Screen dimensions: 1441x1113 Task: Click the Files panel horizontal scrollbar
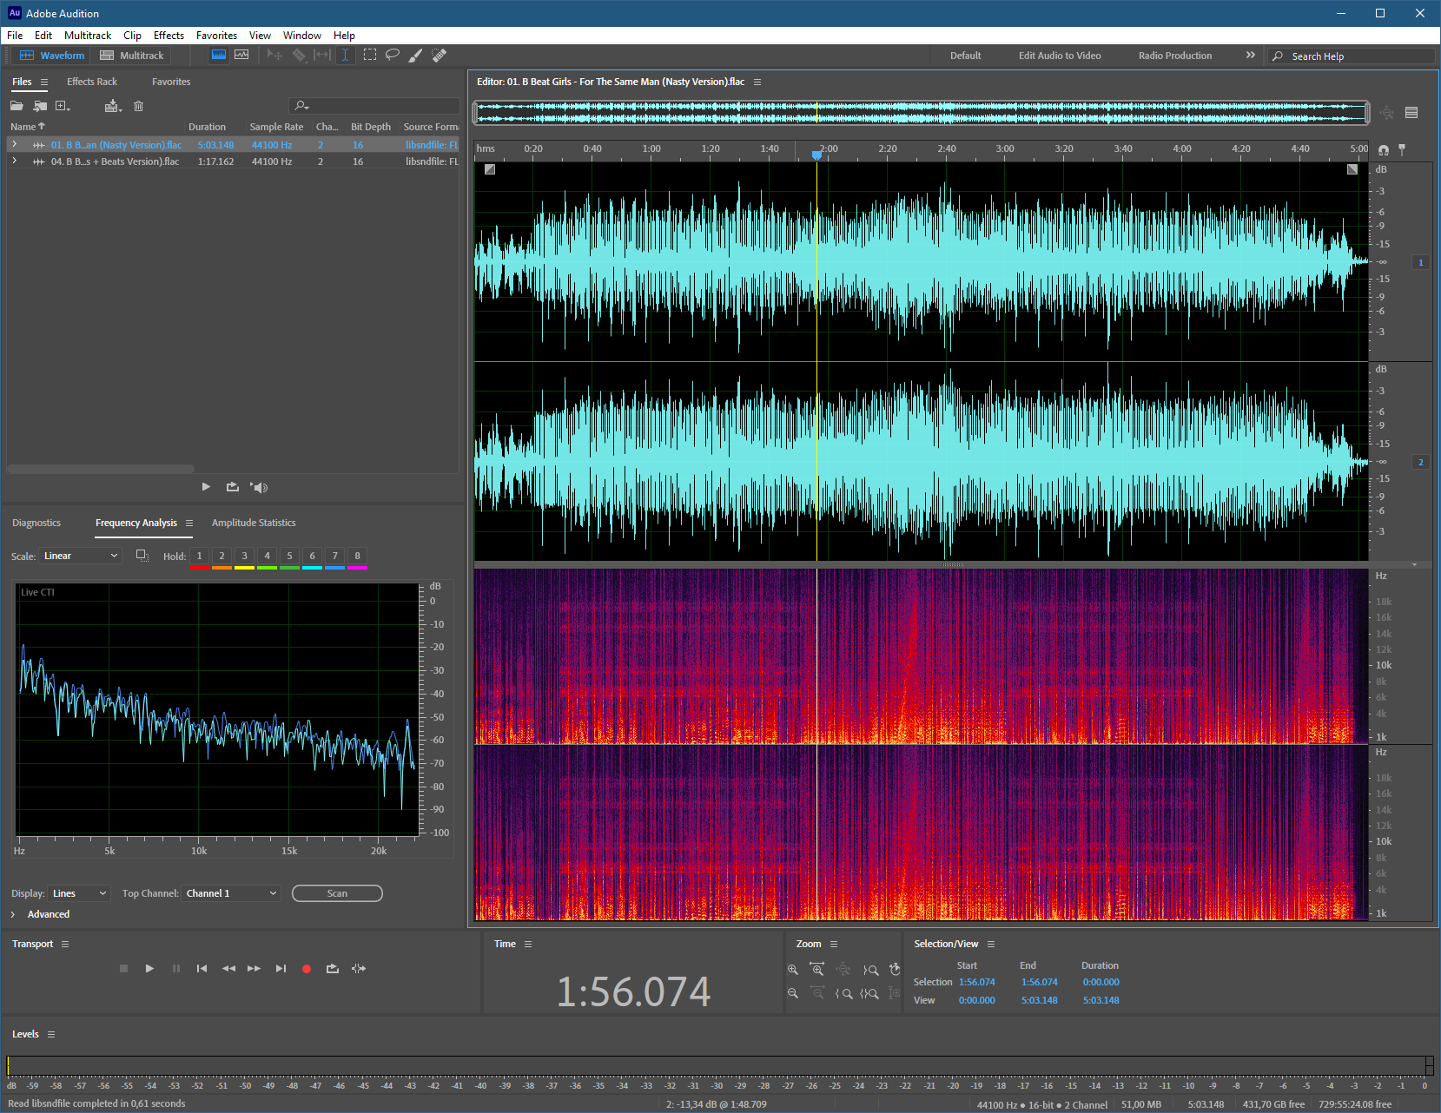point(101,469)
